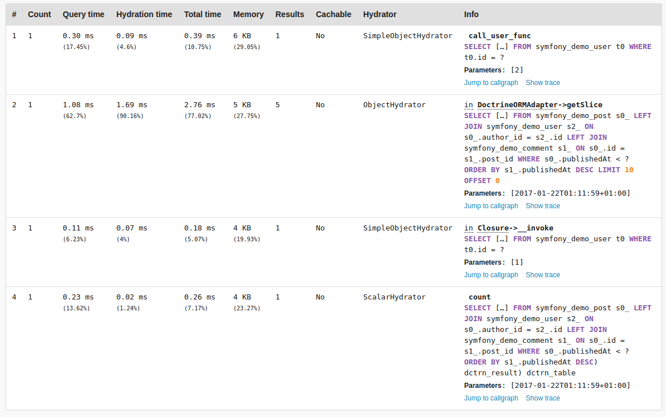Screen dimensions: 666x417
Task: Jump to callgraph for the Closure->__invoke query
Action: [x=490, y=274]
